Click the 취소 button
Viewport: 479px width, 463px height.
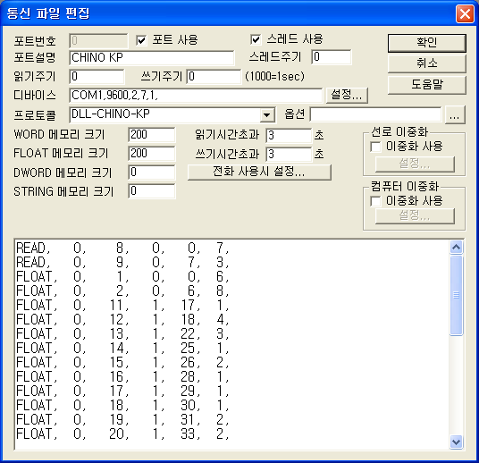coord(427,63)
